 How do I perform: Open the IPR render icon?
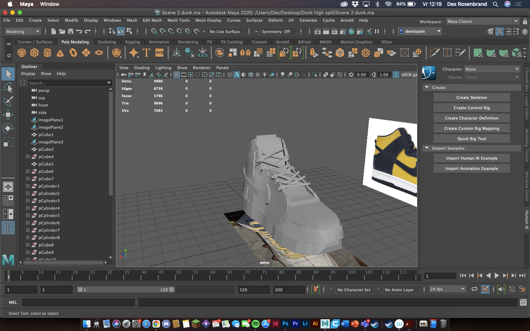click(x=335, y=32)
